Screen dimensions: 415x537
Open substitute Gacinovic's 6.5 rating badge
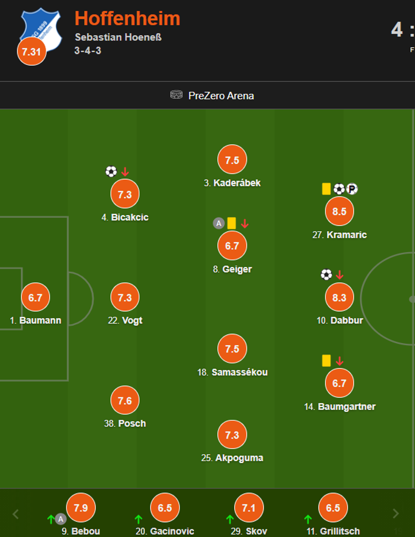click(x=165, y=508)
